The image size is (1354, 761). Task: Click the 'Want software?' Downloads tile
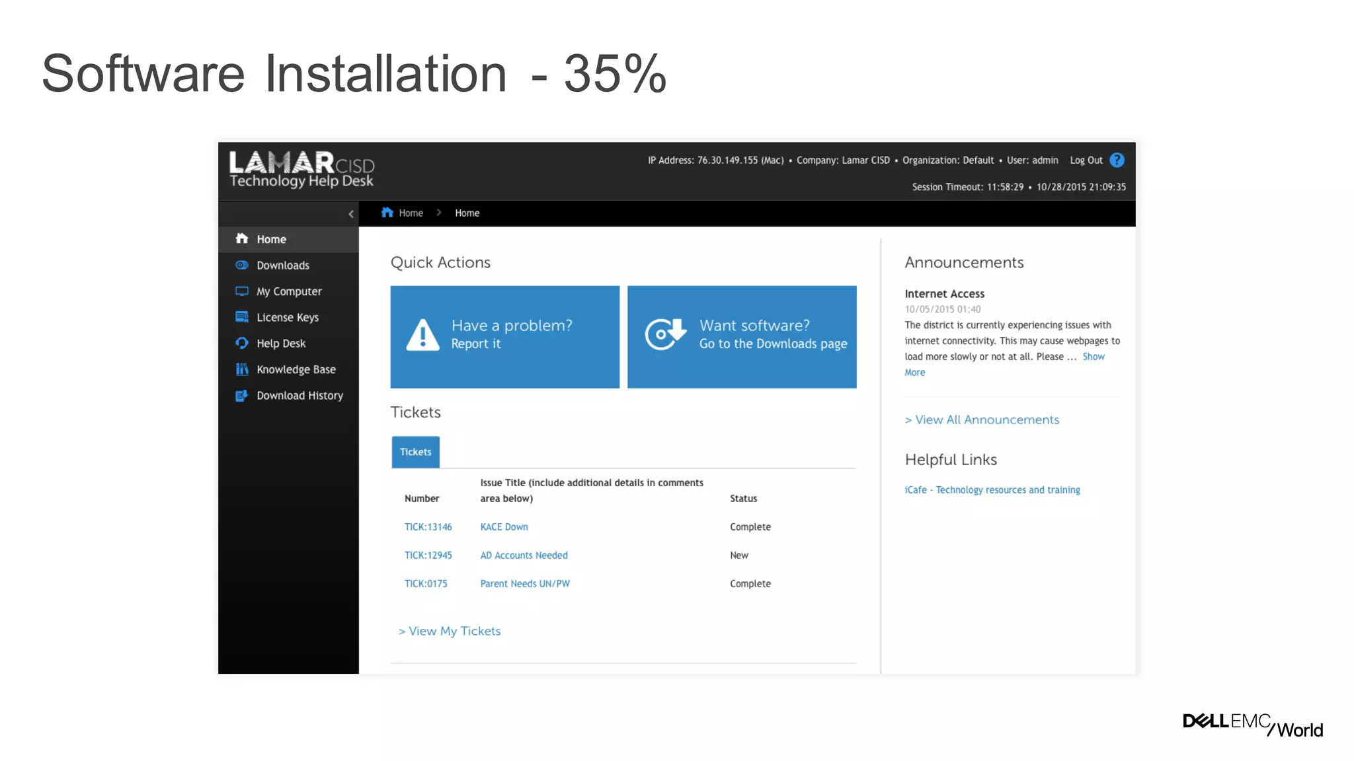tap(742, 337)
